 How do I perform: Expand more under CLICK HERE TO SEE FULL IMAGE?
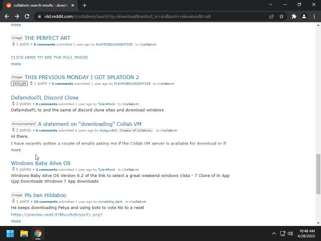pyautogui.click(x=16, y=64)
